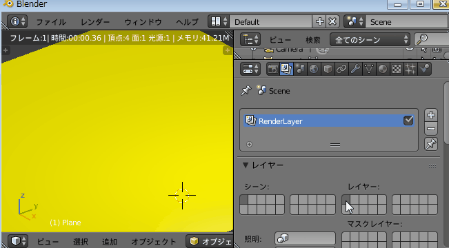
Task: Open the Particles properties tab
Action: coord(410,69)
